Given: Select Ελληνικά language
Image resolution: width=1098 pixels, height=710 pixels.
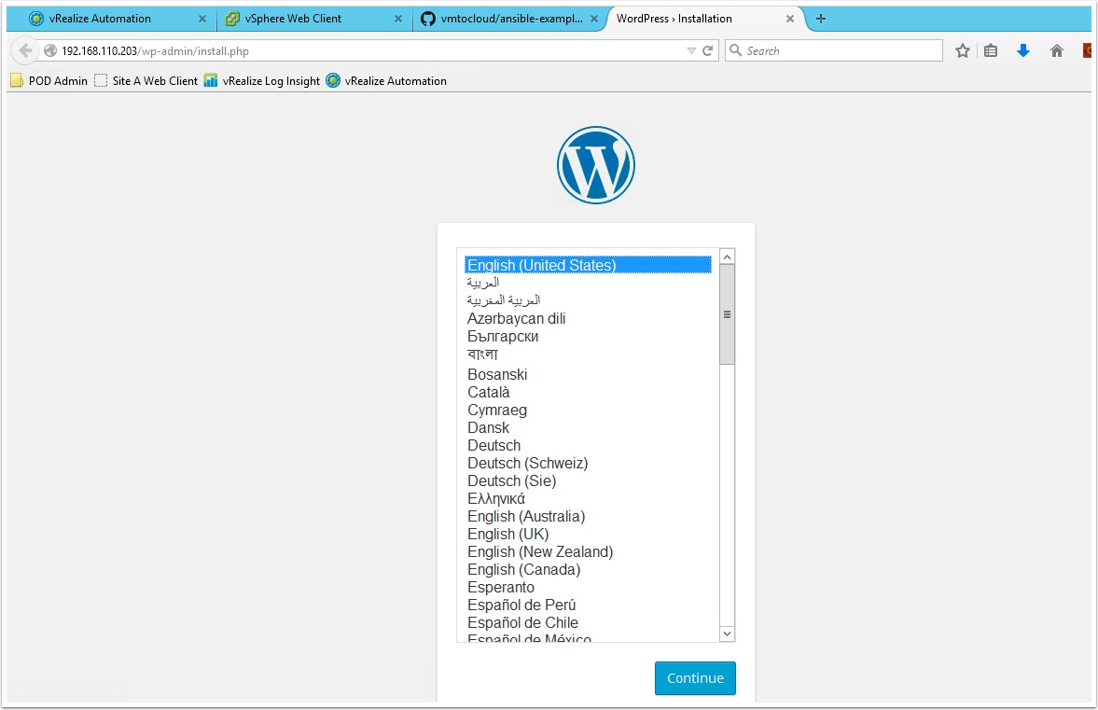Looking at the screenshot, I should point(589,498).
